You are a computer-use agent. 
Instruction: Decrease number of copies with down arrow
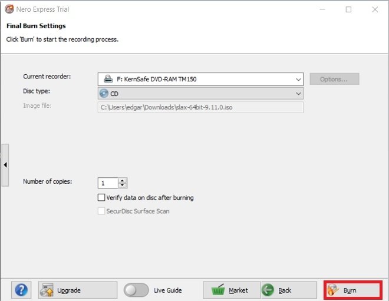pos(123,186)
